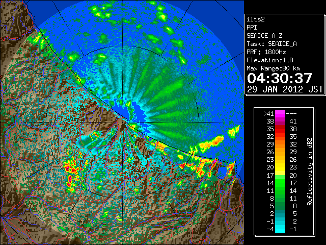This screenshot has width=326, height=245.
Task: Click the yellow legend color beside '20'
Action: tap(280, 167)
